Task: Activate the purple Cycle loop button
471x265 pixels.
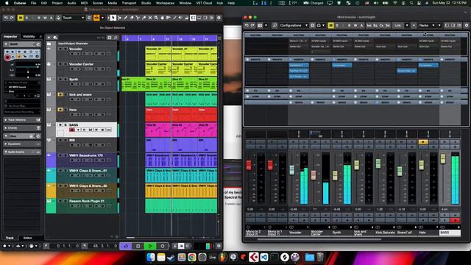Action: pos(126,246)
